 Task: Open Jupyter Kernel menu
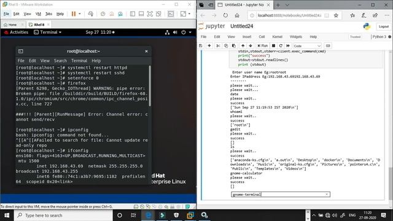277,37
